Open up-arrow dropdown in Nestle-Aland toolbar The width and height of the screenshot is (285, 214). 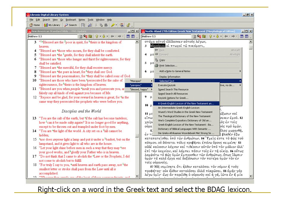click(214, 36)
